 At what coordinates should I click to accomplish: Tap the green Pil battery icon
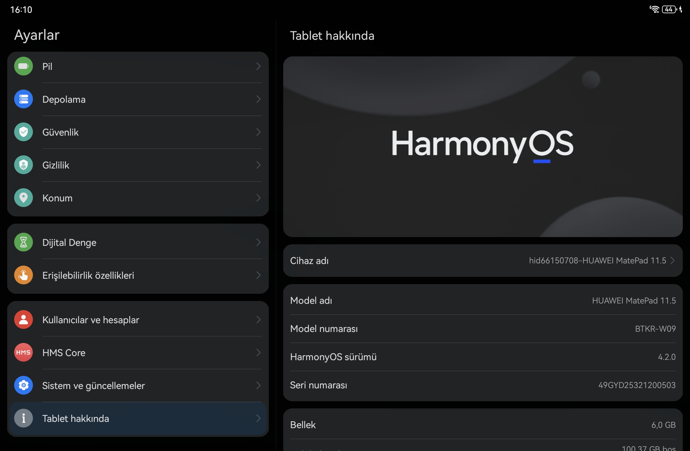click(24, 66)
